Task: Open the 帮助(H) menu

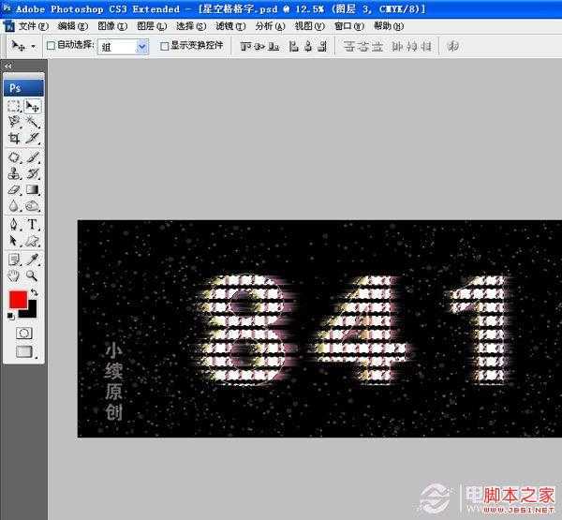Action: pyautogui.click(x=389, y=26)
